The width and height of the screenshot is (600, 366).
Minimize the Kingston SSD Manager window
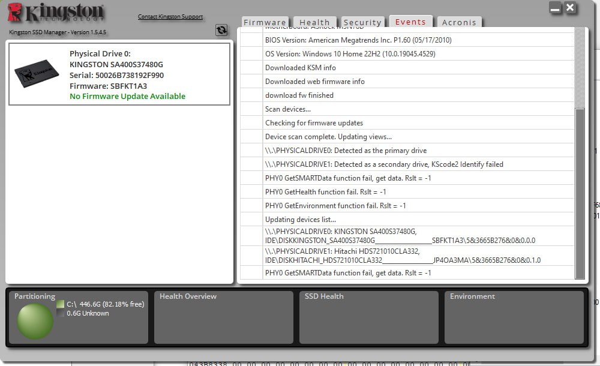[x=555, y=8]
